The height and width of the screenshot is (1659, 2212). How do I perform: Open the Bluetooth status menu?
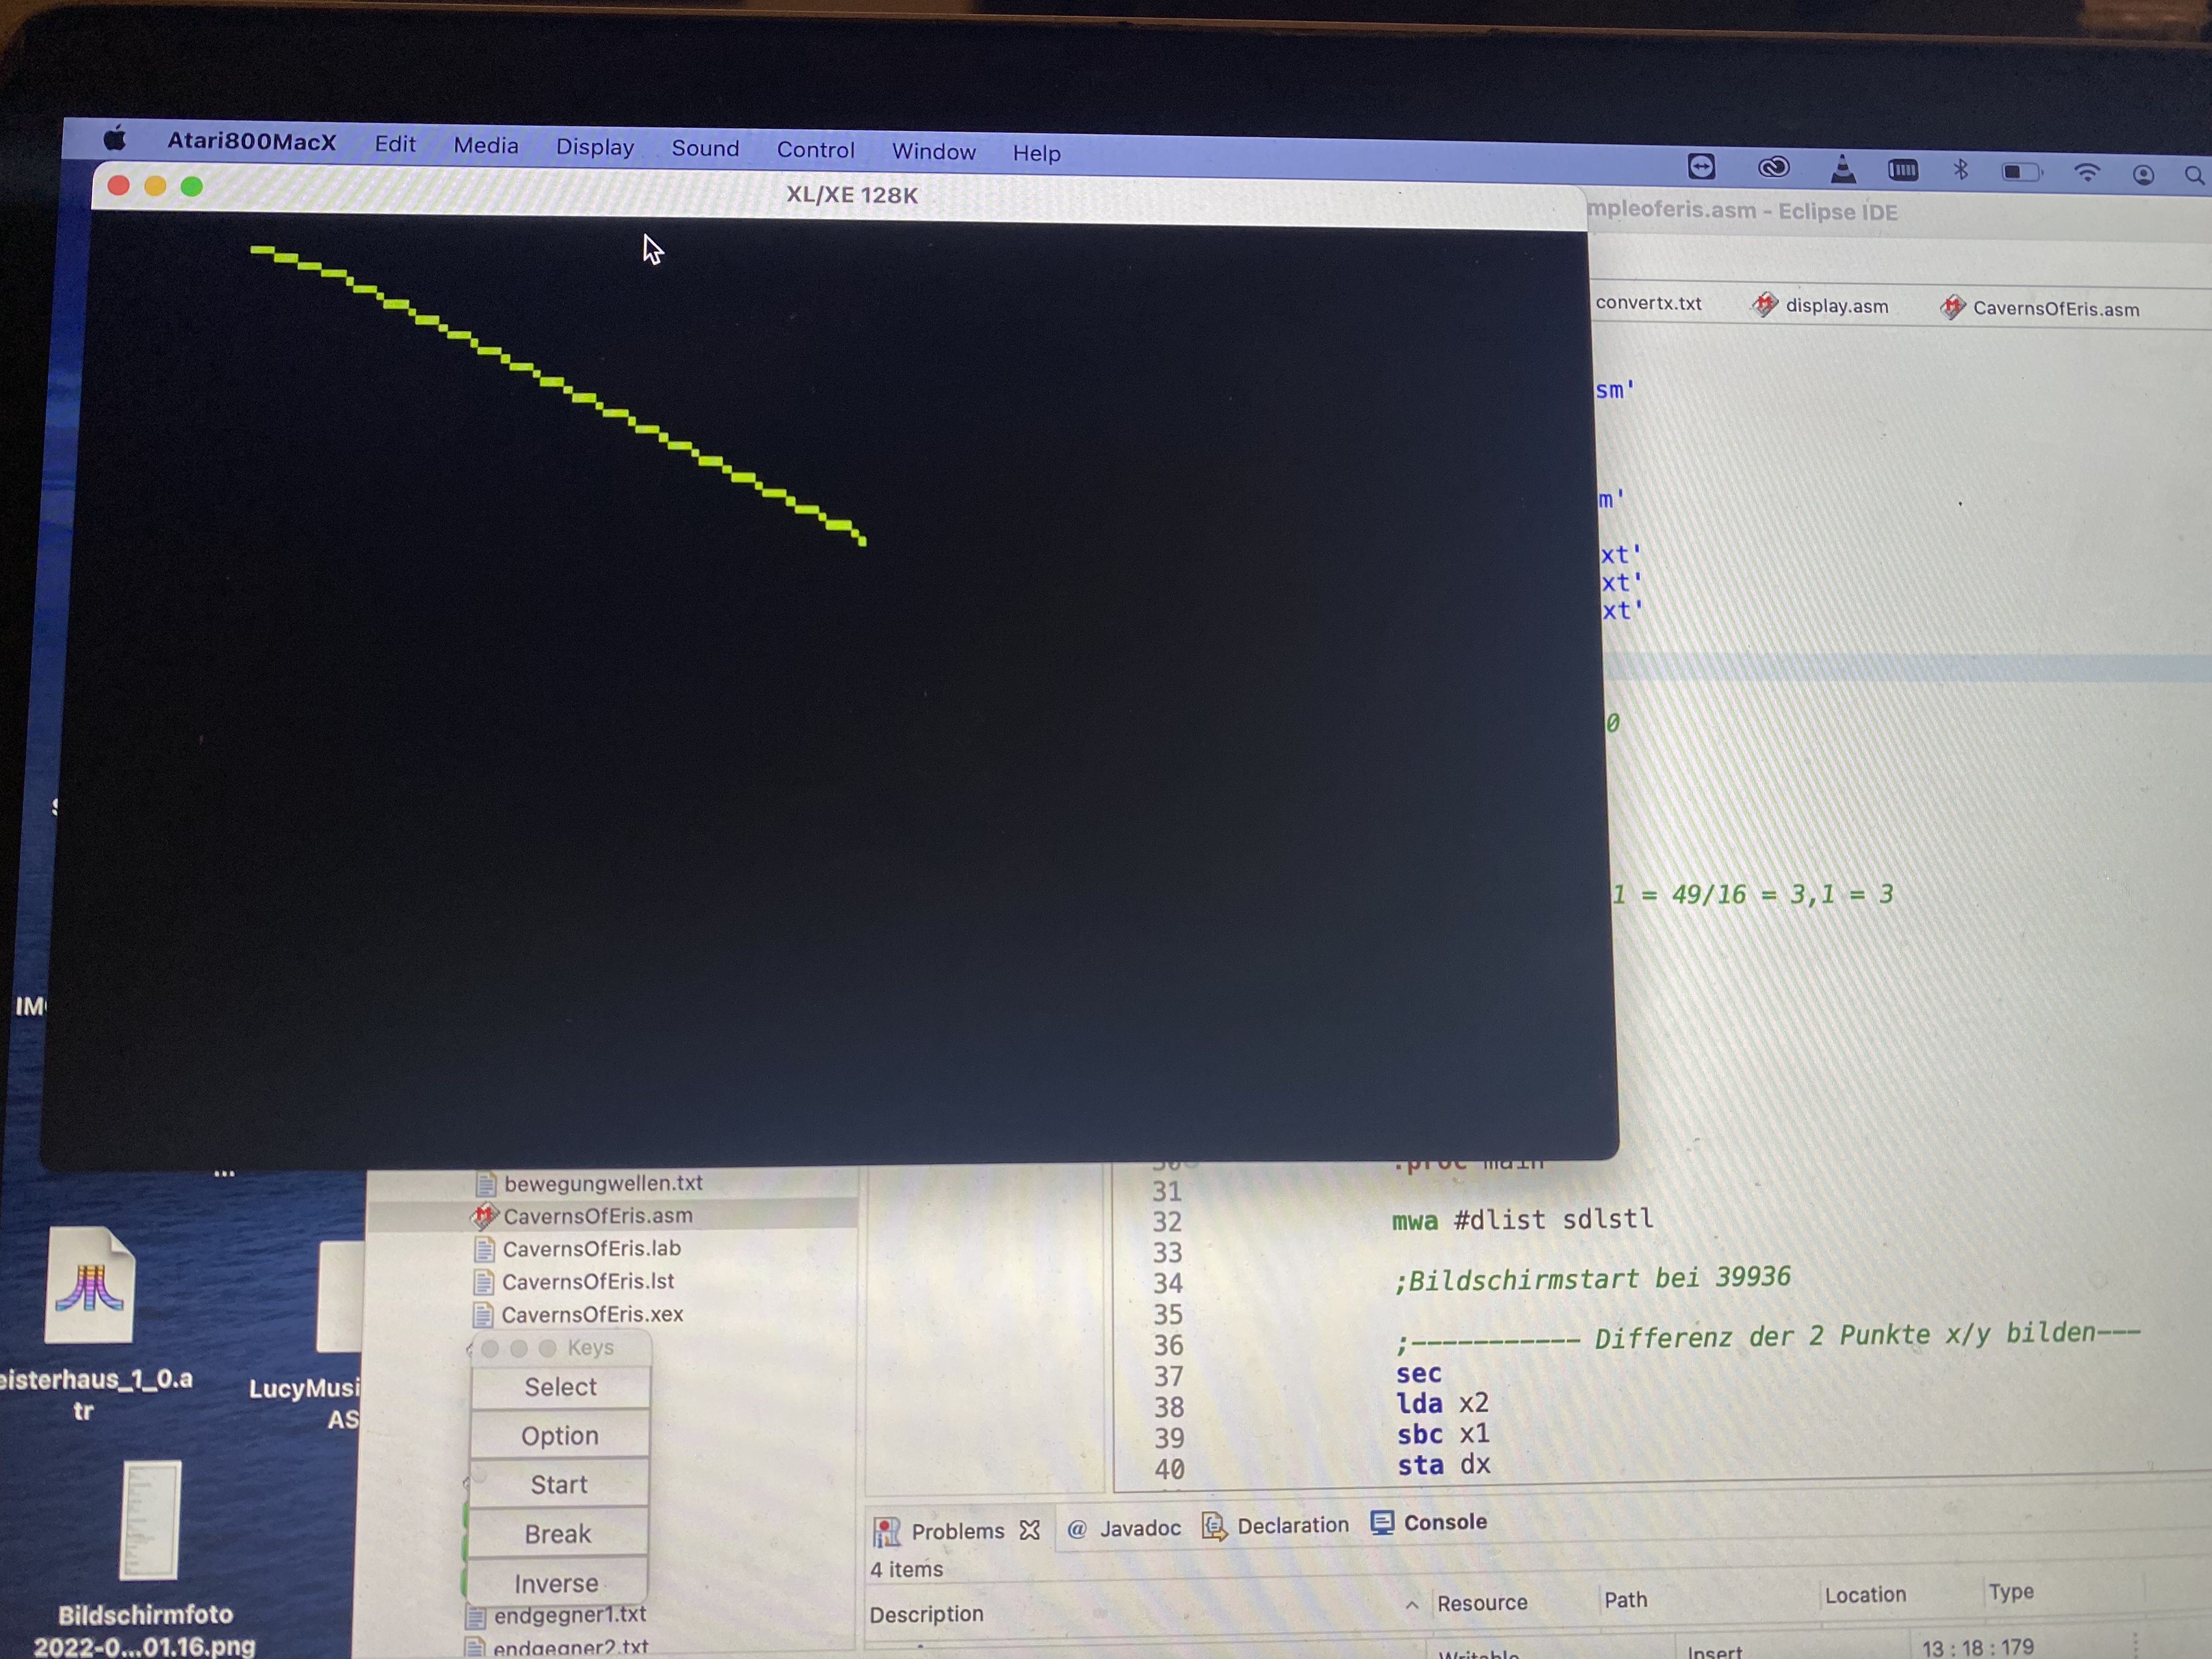coord(1960,171)
